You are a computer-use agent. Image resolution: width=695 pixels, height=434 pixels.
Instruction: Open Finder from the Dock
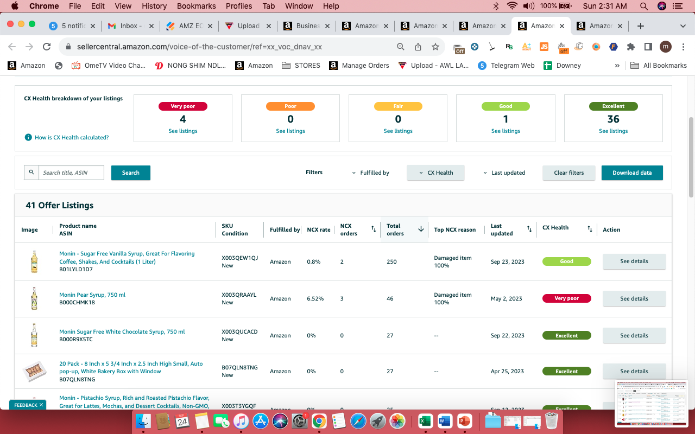[143, 421]
